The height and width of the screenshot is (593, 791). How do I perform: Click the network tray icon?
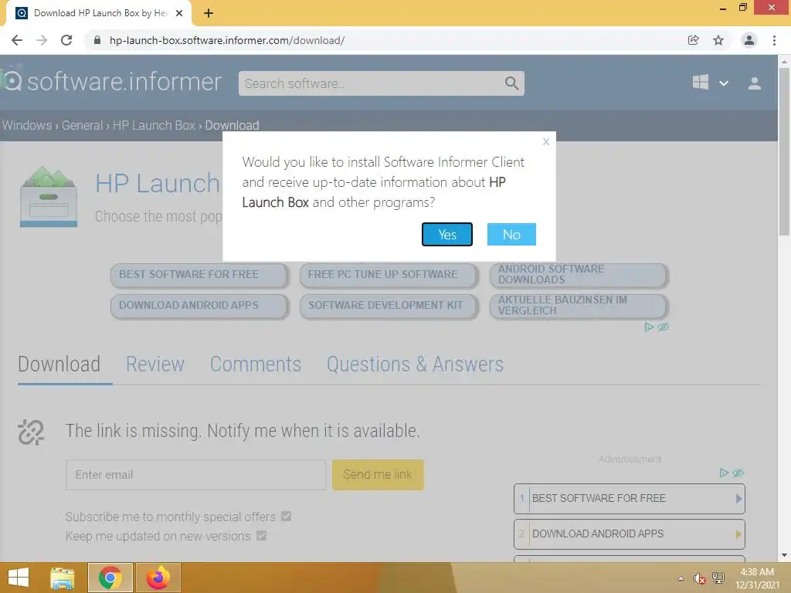[718, 578]
